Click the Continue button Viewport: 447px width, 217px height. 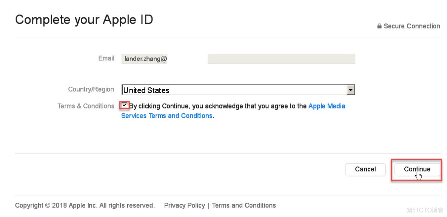click(x=417, y=169)
